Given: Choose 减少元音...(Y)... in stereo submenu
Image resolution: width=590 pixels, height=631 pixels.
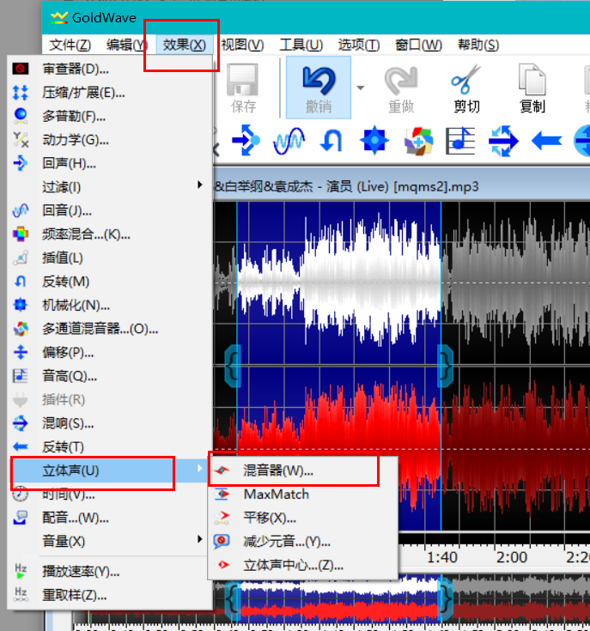Looking at the screenshot, I should coord(302,542).
